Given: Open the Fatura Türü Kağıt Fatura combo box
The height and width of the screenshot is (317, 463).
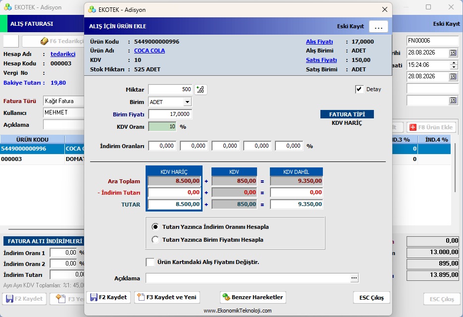Looking at the screenshot, I should pyautogui.click(x=64, y=101).
